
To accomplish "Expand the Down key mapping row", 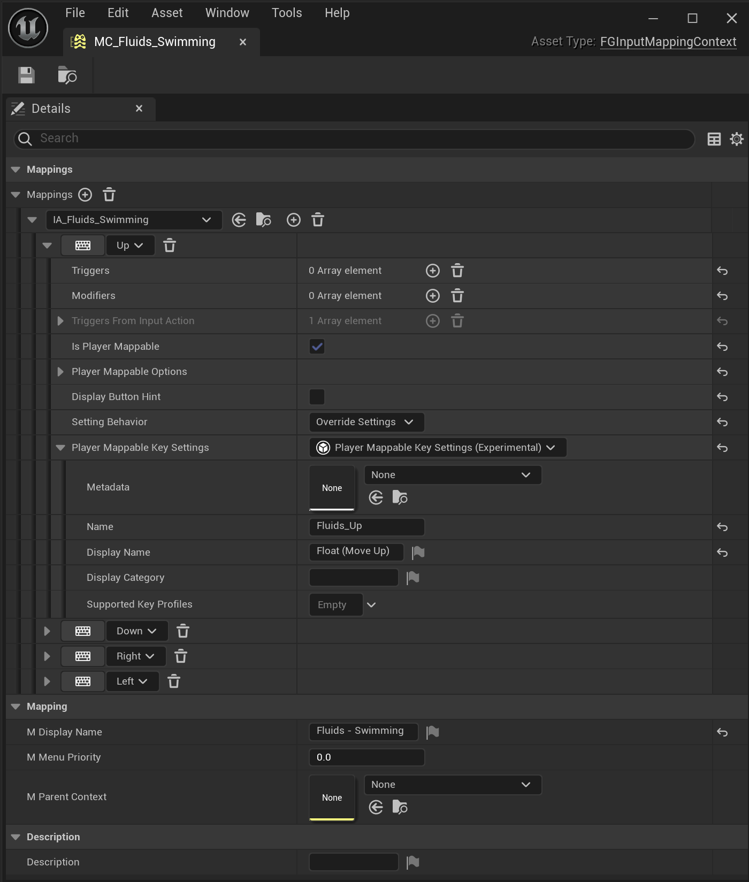I will (x=47, y=631).
